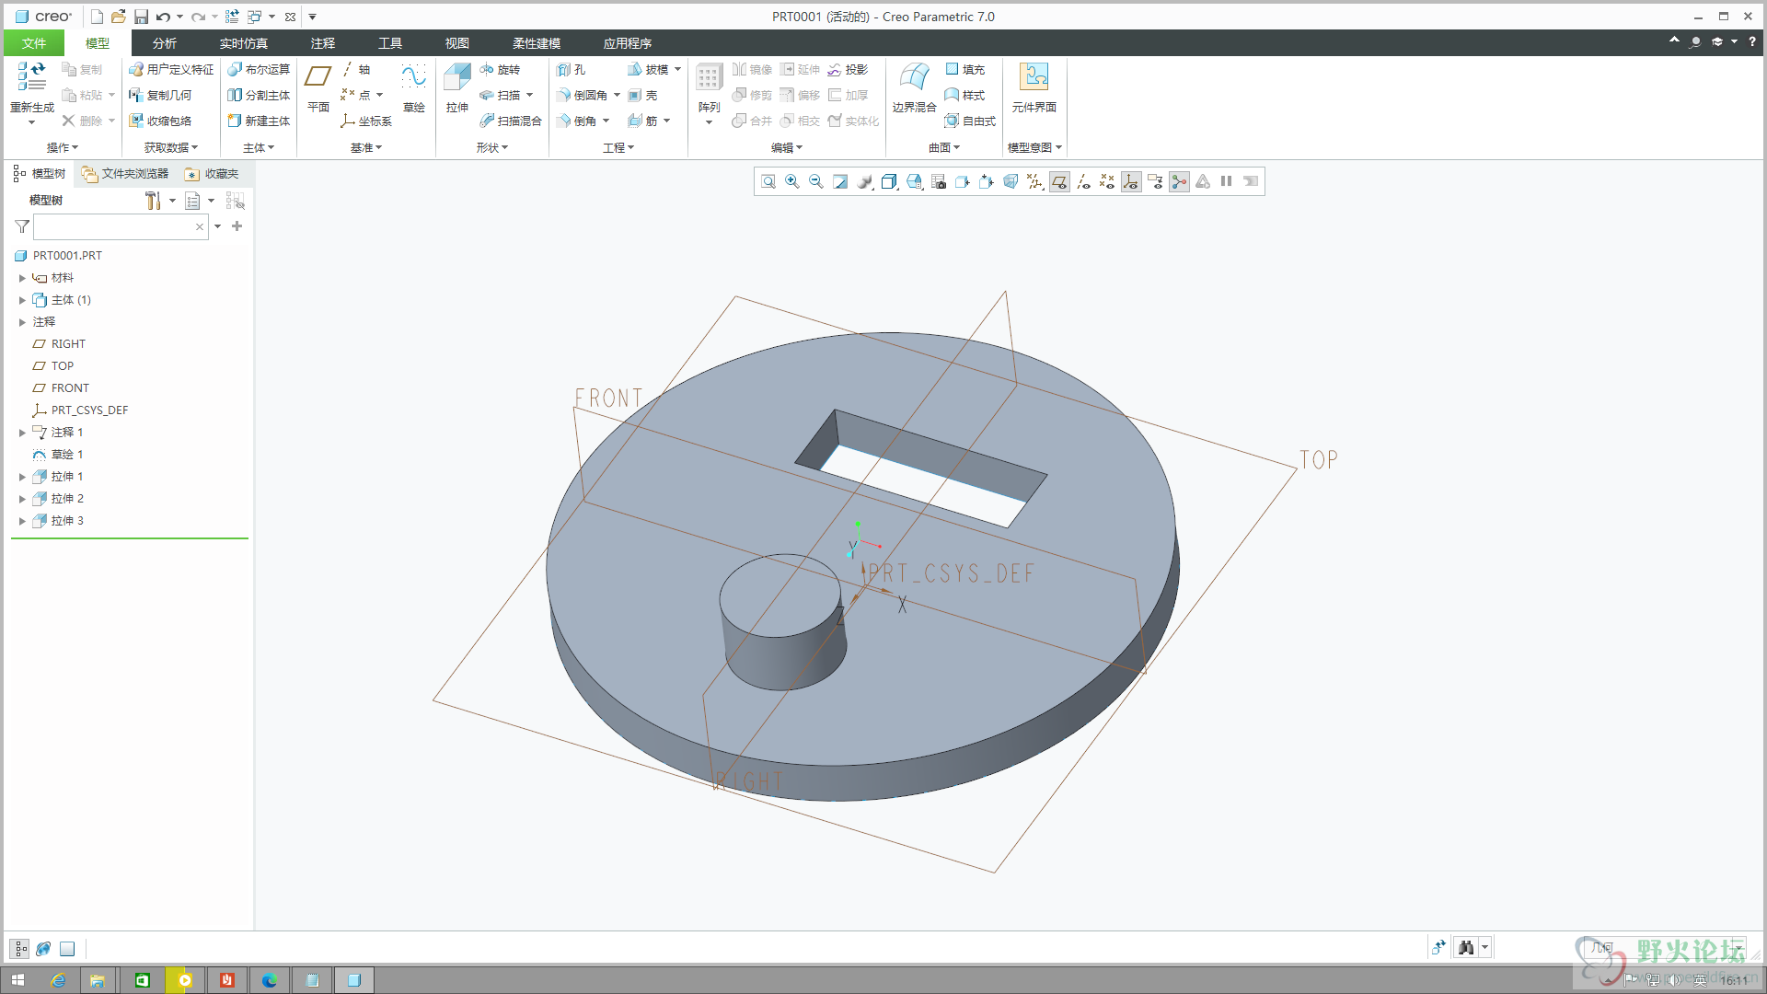1767x994 pixels.
Task: Select 草绘 1 in model tree
Action: tap(67, 455)
